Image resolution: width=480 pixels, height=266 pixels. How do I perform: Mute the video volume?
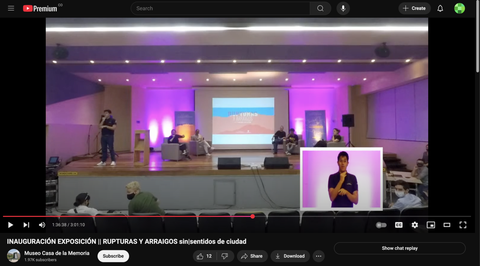[x=42, y=225]
